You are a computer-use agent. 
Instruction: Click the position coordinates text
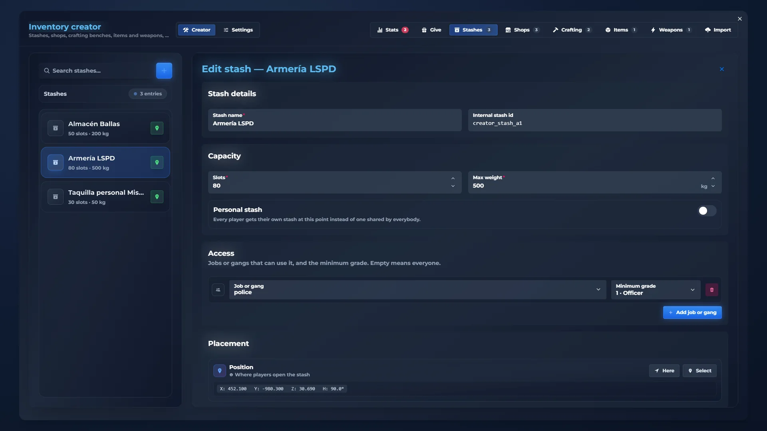coord(282,389)
